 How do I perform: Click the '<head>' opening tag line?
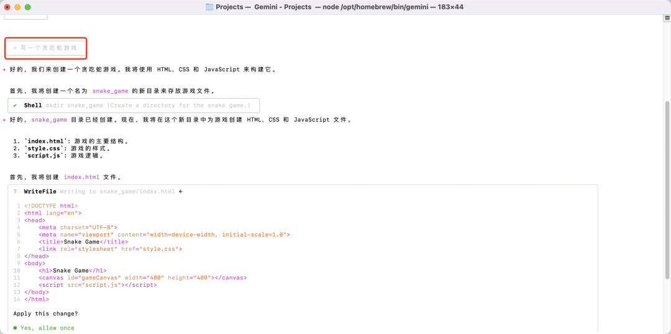point(35,220)
